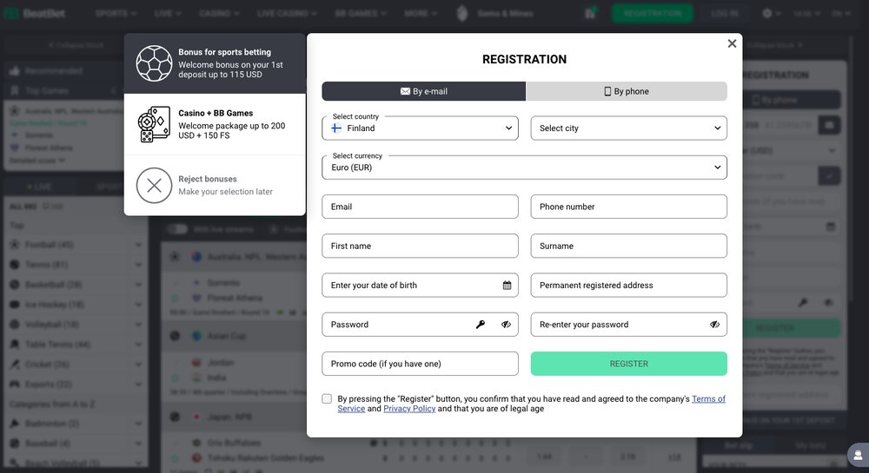Click the Badminton icon in sidebar
The width and height of the screenshot is (869, 473).
point(15,424)
